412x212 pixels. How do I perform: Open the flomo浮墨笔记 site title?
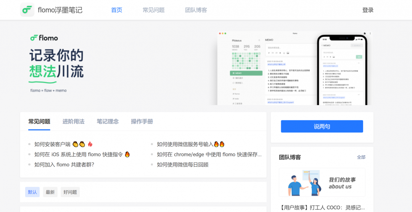tap(60, 10)
